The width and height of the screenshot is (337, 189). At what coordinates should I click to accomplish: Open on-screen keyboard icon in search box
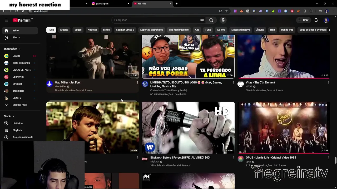202,20
